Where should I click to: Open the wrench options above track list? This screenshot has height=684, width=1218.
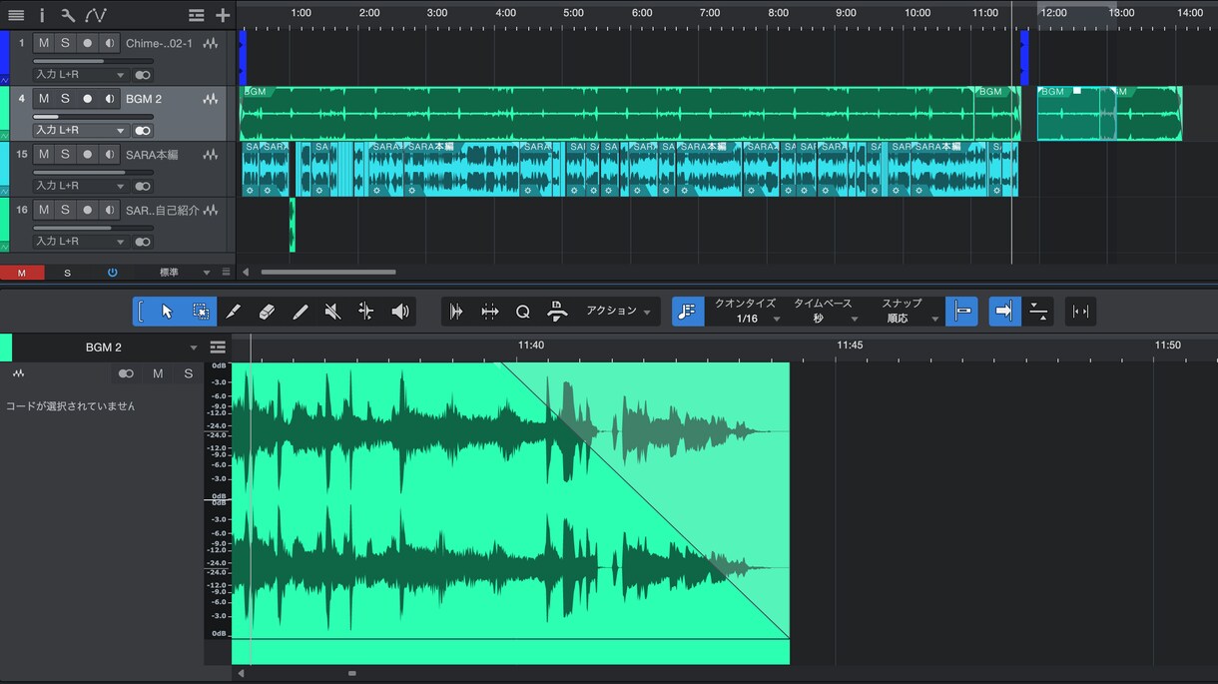point(68,15)
